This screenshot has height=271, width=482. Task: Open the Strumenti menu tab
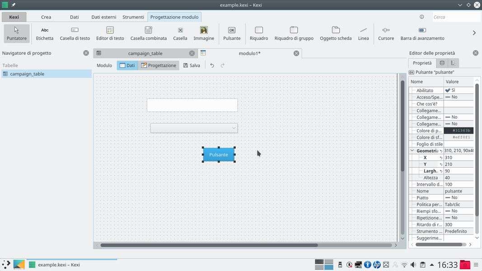pos(133,17)
